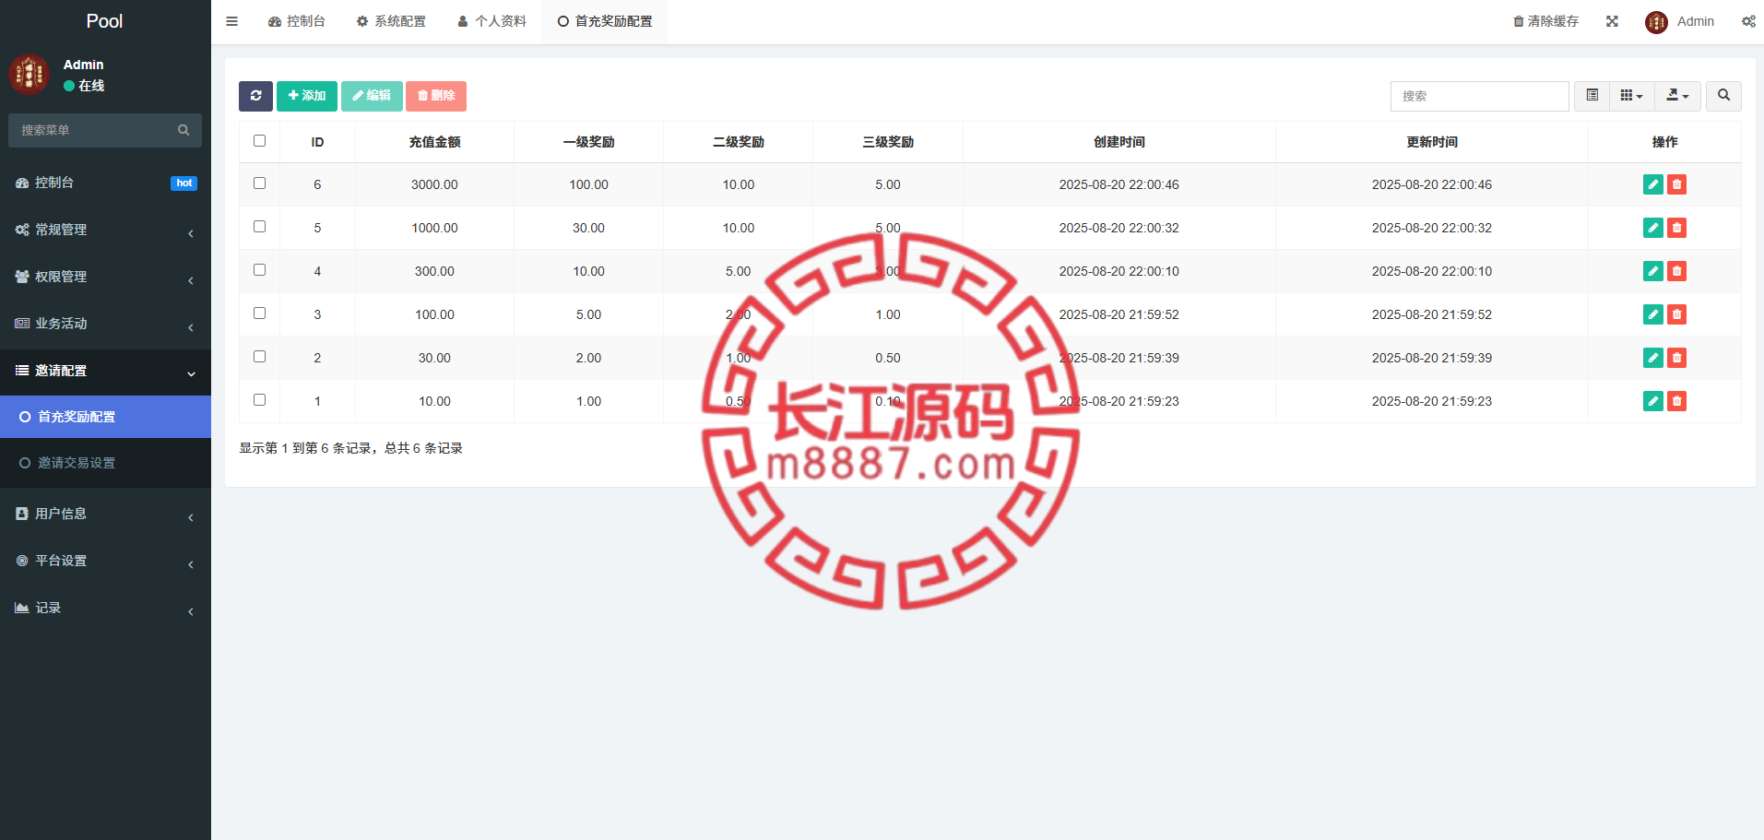Viewport: 1764px width, 840px height.
Task: Focus the table 搜索 input field
Action: click(1479, 96)
